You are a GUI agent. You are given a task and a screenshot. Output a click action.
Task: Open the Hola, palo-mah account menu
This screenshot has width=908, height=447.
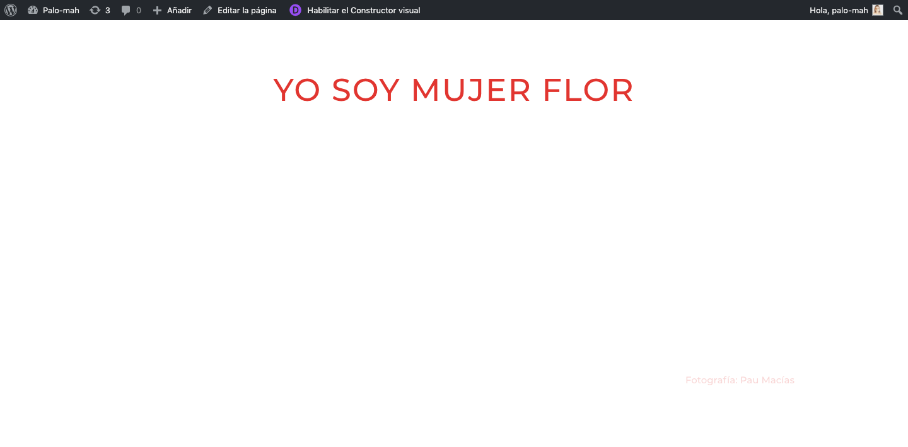[x=846, y=10]
